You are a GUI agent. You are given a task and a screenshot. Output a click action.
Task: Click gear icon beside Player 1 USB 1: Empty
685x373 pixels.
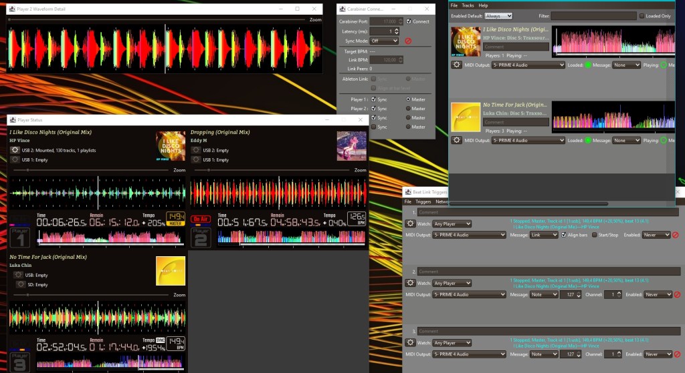[x=15, y=159]
